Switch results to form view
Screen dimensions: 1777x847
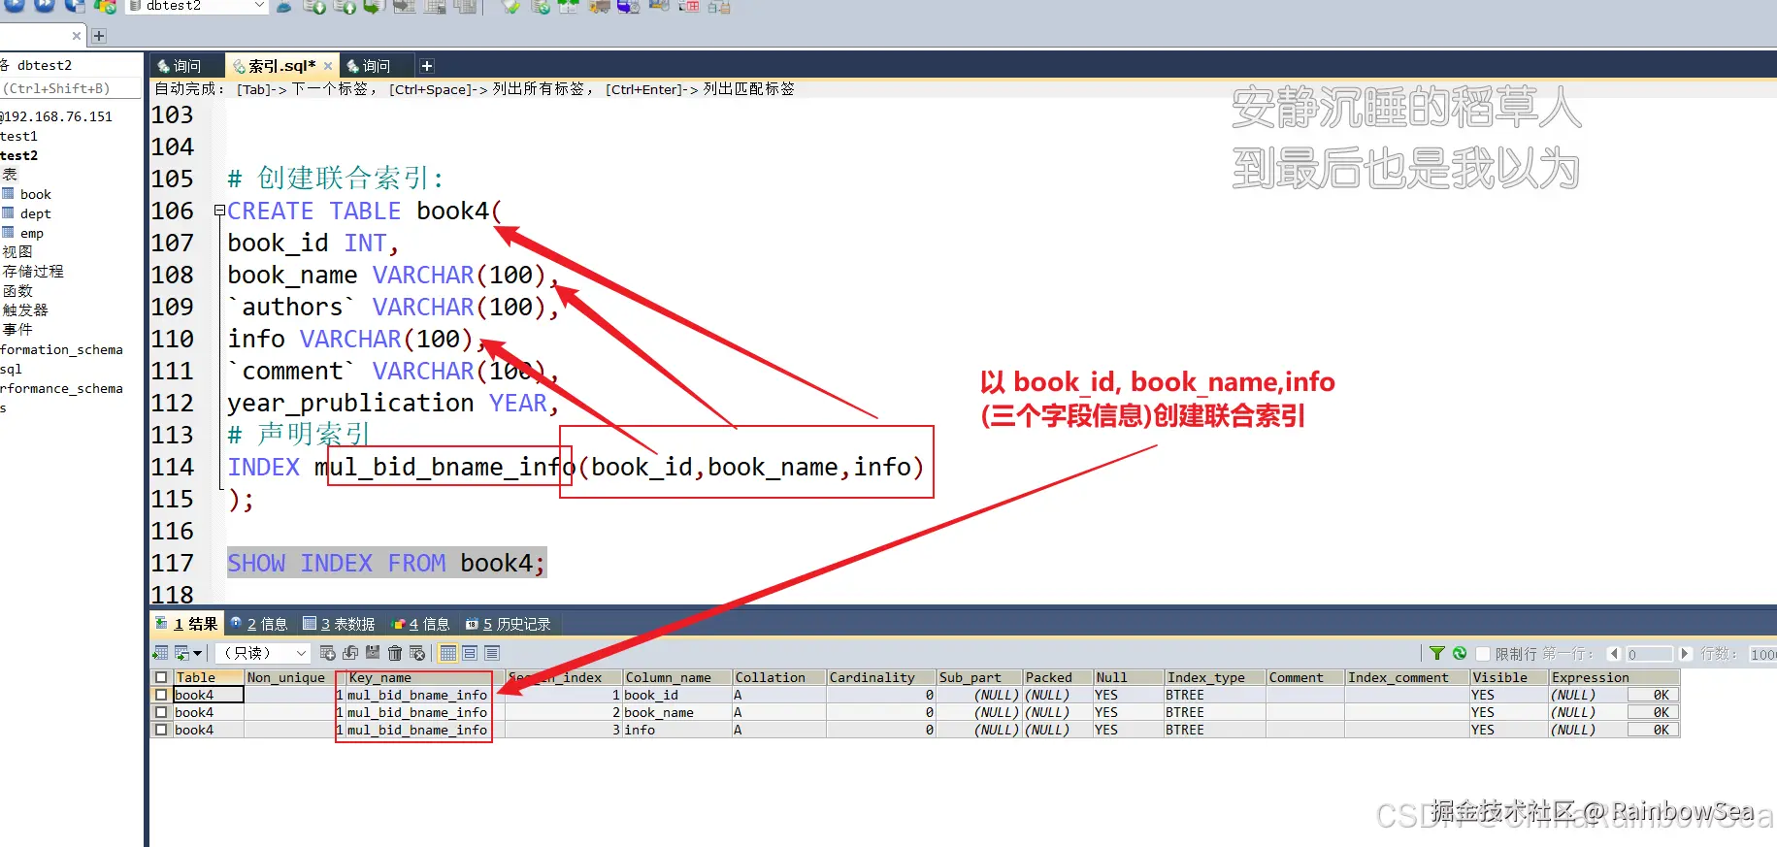click(470, 653)
